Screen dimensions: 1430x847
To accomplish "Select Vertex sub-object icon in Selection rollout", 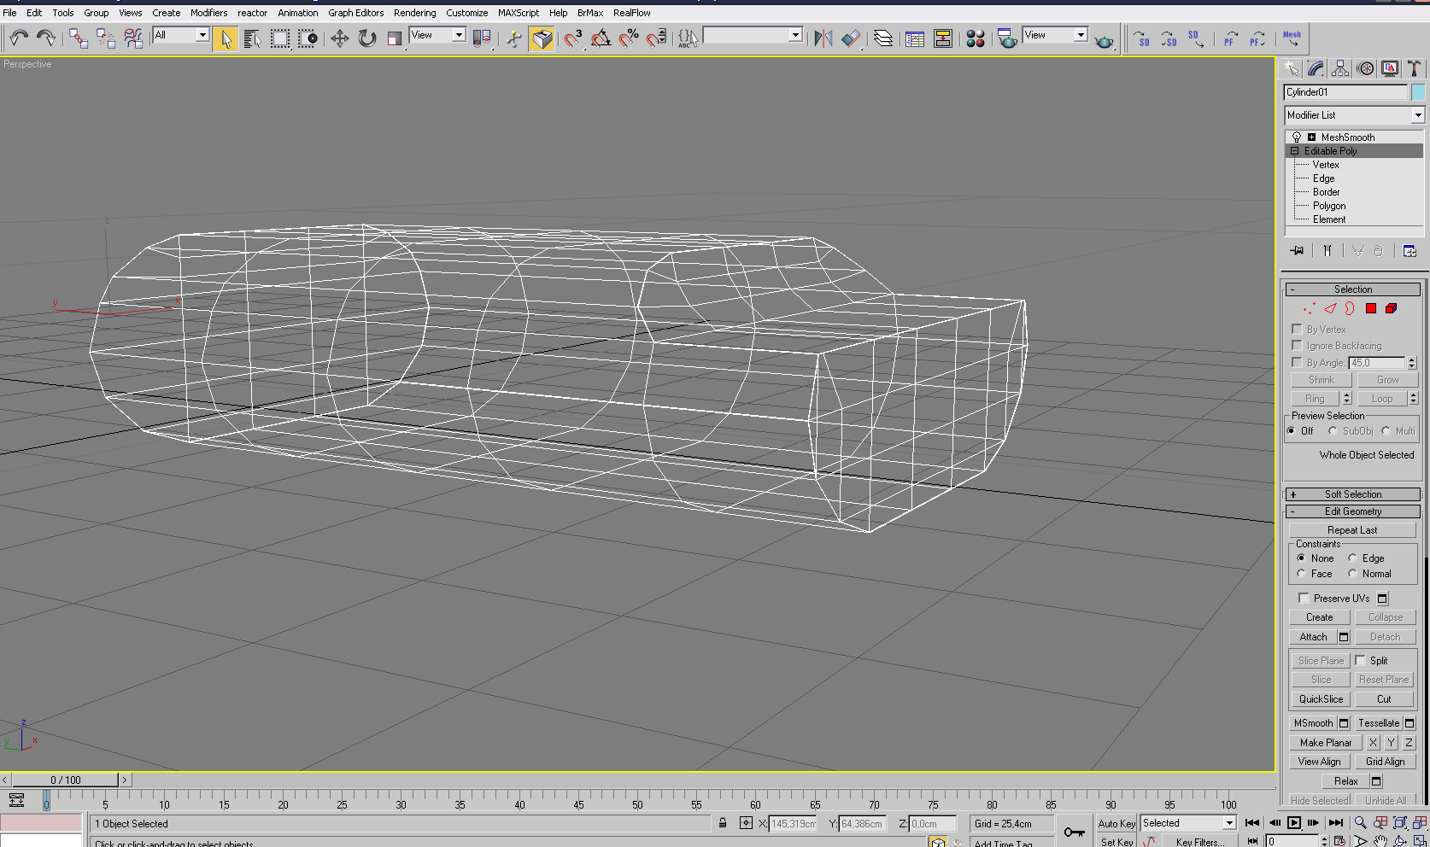I will 1309,308.
